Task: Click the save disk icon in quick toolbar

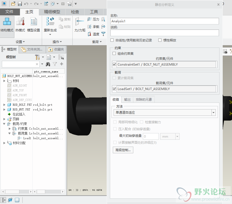Action: coord(20,4)
